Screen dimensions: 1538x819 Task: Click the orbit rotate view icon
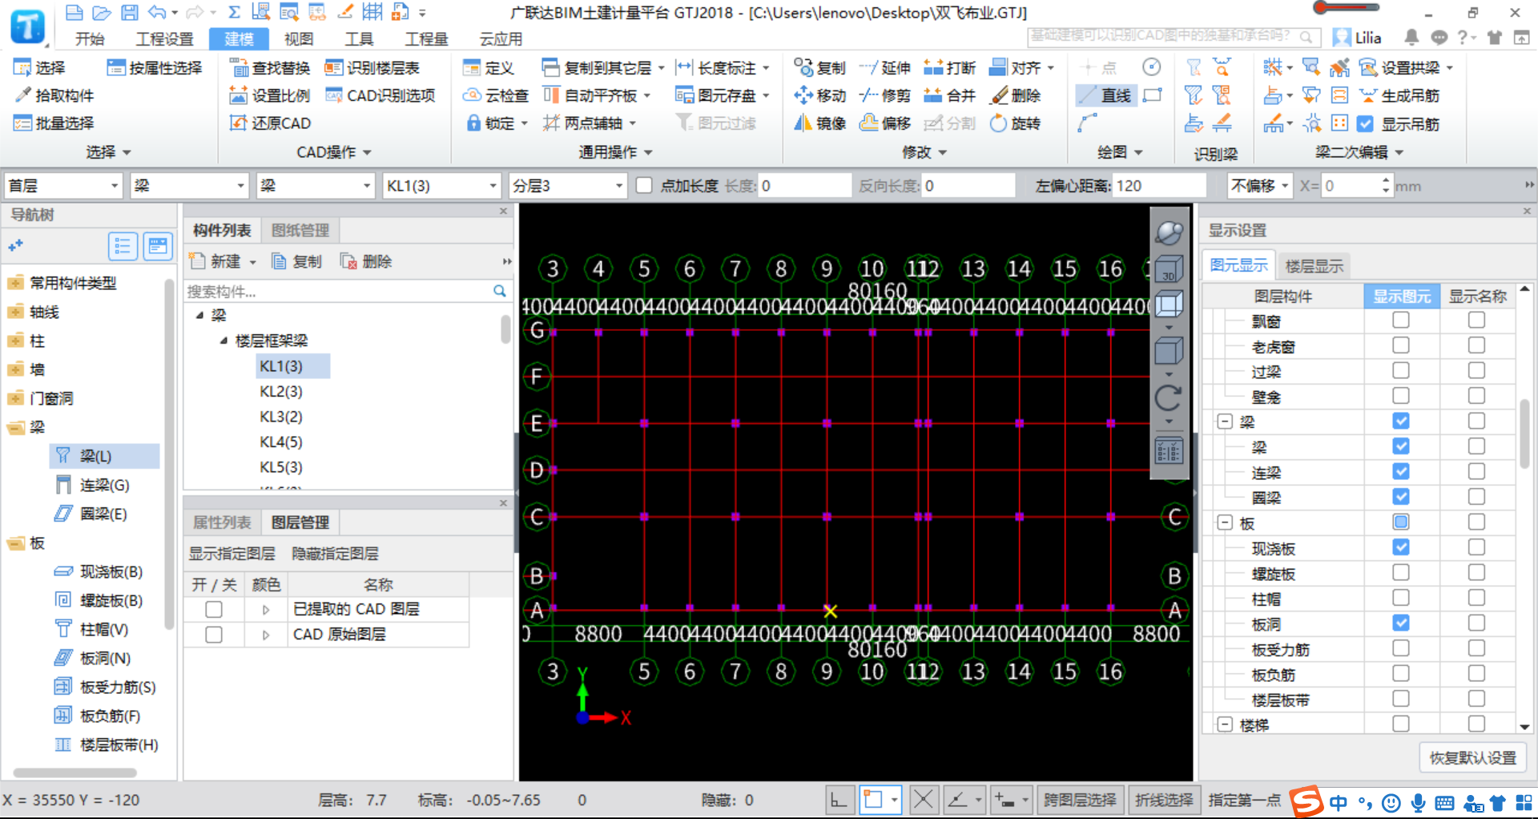(1169, 232)
